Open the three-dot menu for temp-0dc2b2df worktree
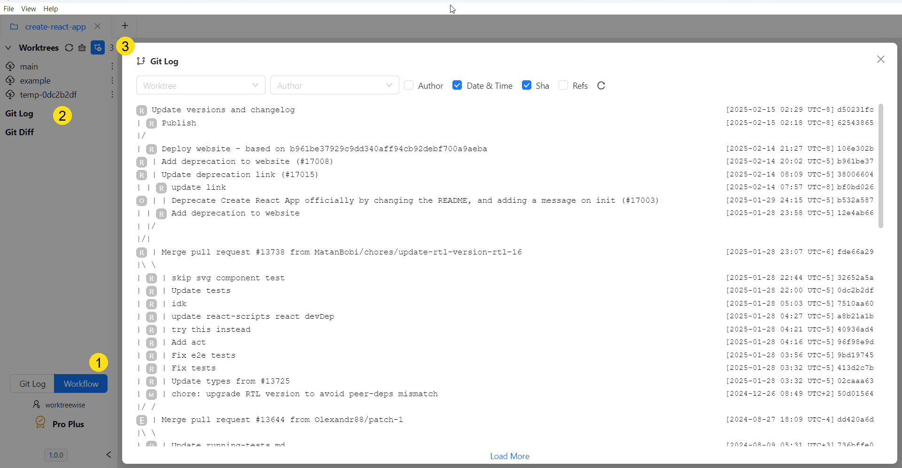Image resolution: width=902 pixels, height=468 pixels. coord(112,94)
